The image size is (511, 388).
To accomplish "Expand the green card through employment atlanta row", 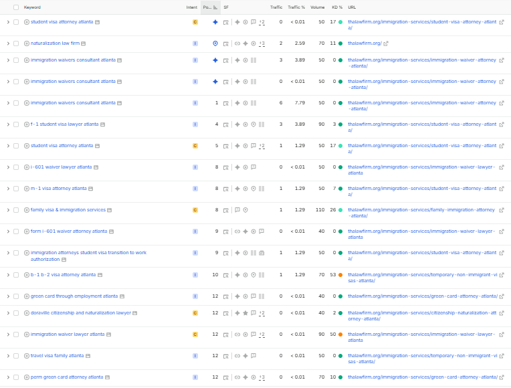I will click(8, 296).
